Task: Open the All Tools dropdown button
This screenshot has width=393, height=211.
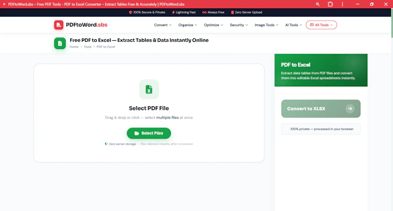Action: [321, 25]
